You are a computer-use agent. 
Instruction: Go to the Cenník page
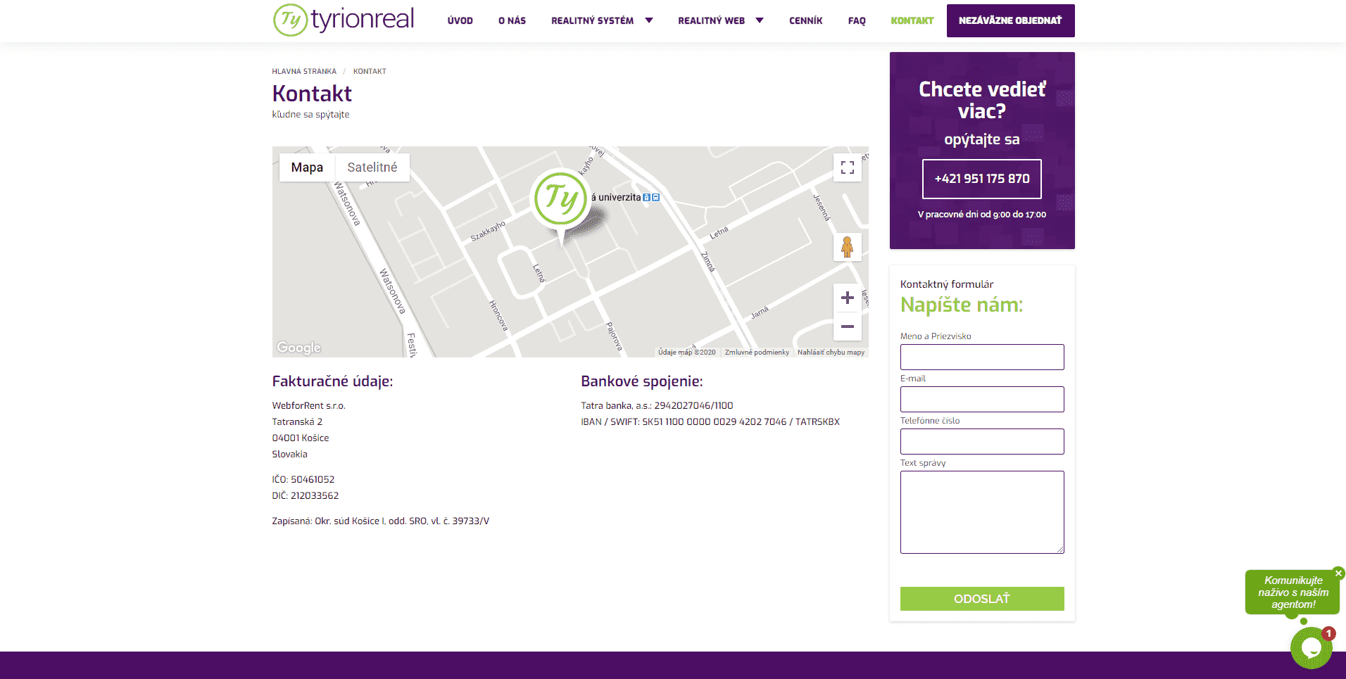pyautogui.click(x=805, y=21)
